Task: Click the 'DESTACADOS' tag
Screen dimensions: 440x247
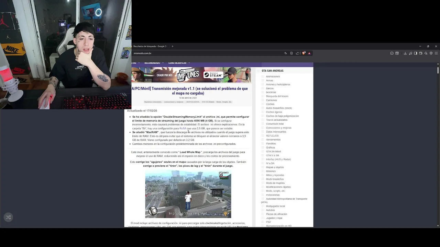Action: click(193, 102)
